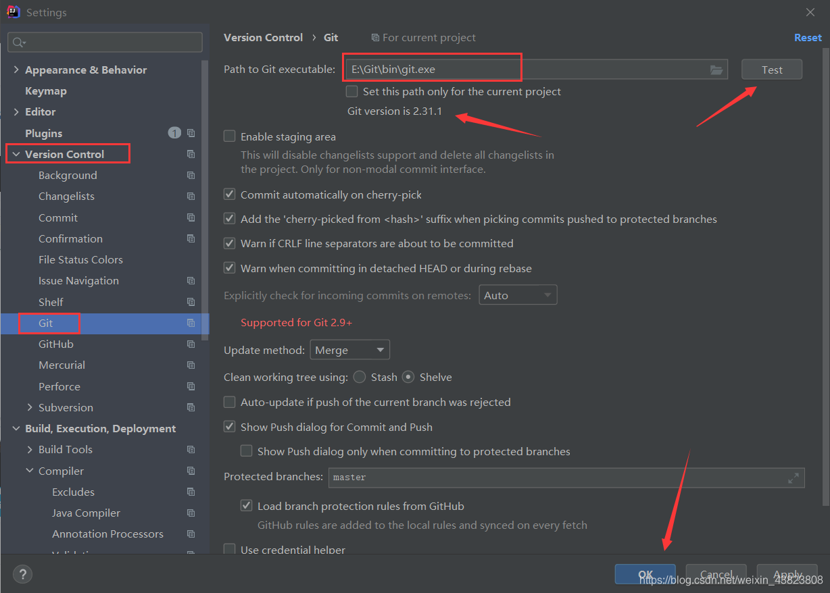Image resolution: width=830 pixels, height=593 pixels.
Task: Open the Update method 'Merge' dropdown
Action: (x=350, y=350)
